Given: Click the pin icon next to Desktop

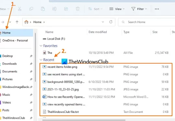Looking at the screenshot, I should [x=31, y=56].
